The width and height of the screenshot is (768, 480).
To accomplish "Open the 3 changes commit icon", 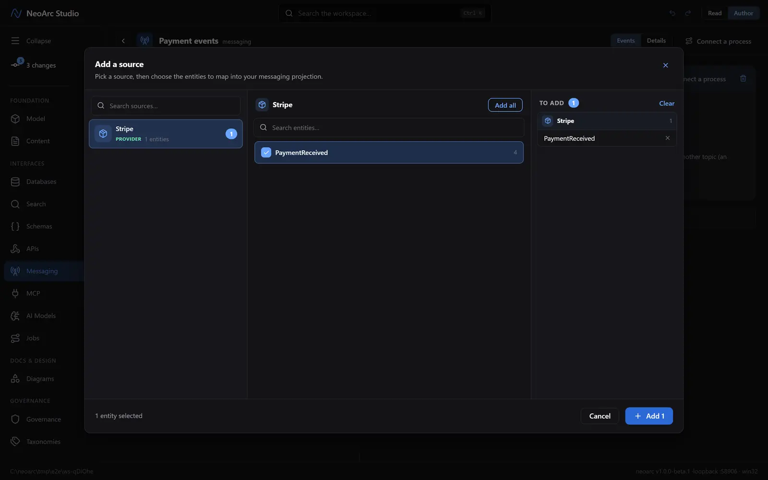I will point(16,64).
